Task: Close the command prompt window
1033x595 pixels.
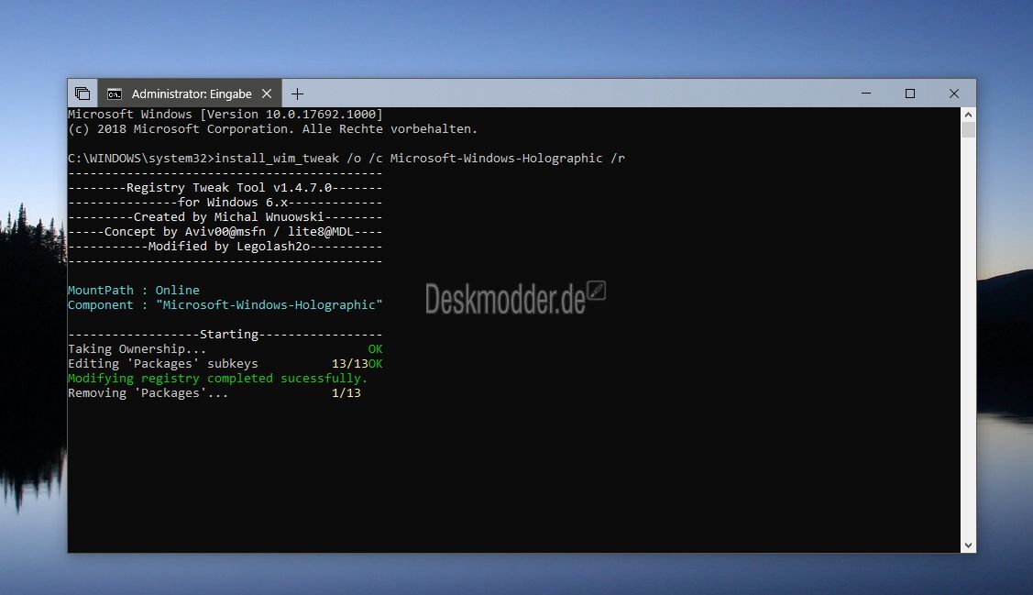Action: [954, 94]
